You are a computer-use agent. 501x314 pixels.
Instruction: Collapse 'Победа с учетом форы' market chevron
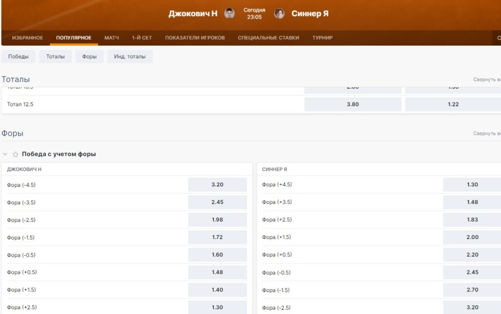click(5, 154)
